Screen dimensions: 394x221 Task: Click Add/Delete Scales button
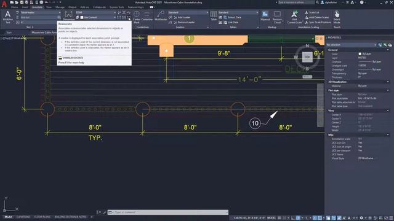click(x=316, y=17)
